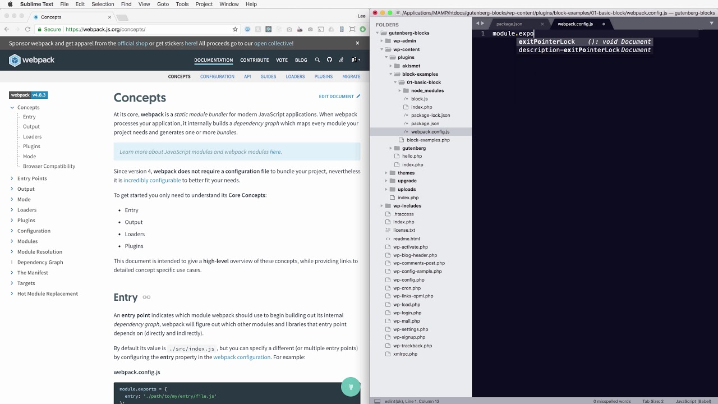Click the 'incredibly configurable' link
The width and height of the screenshot is (718, 404).
coord(152,180)
